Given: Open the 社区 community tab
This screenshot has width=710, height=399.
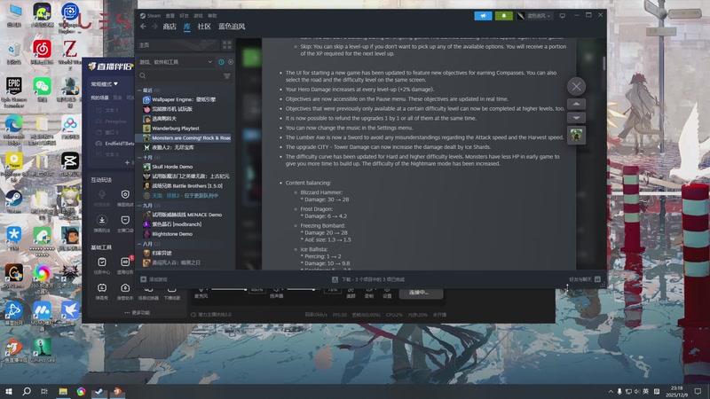Looking at the screenshot, I should 204,27.
